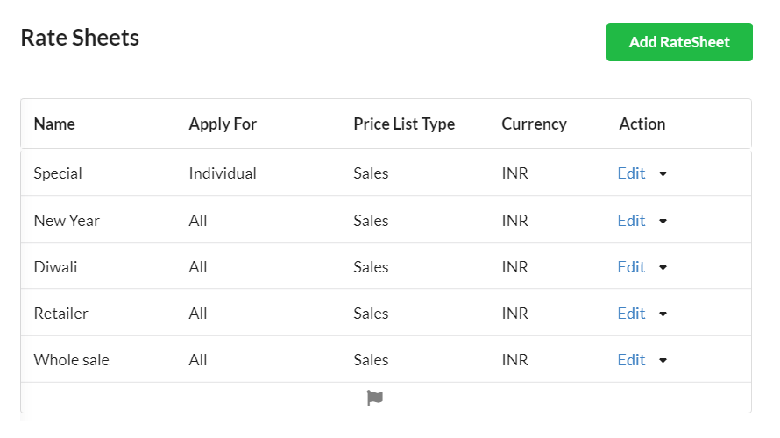
Task: Expand action dropdown for Diwali row
Action: tap(663, 268)
